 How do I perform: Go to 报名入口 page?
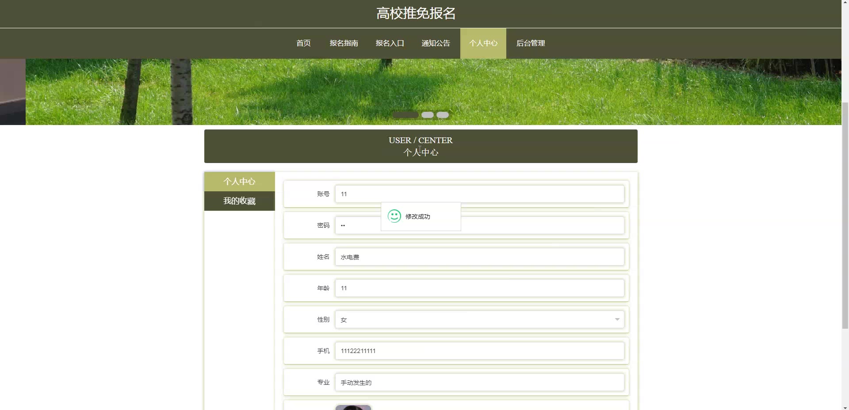point(390,43)
